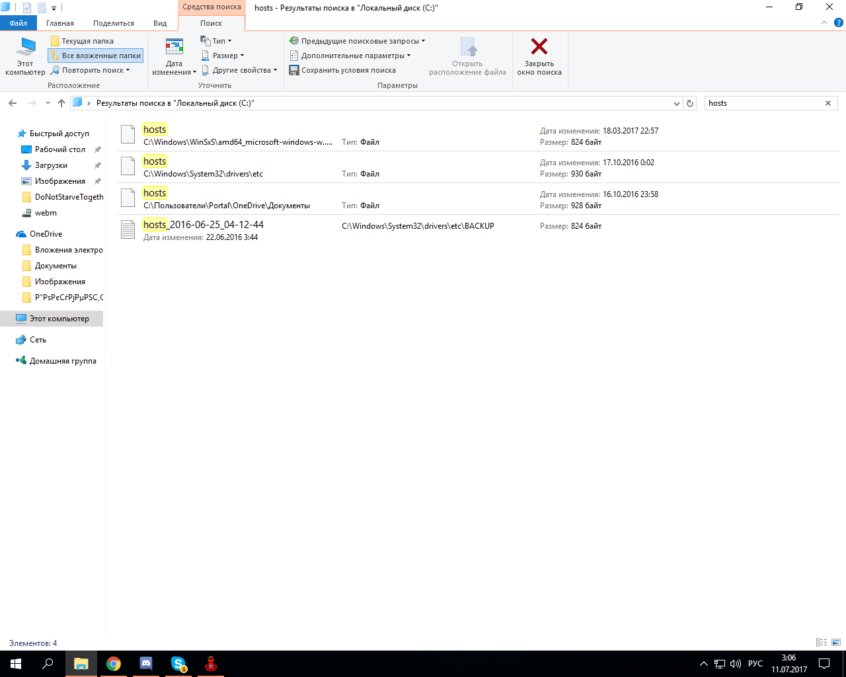Clear the hosts search box with X
The width and height of the screenshot is (846, 677).
pos(827,103)
